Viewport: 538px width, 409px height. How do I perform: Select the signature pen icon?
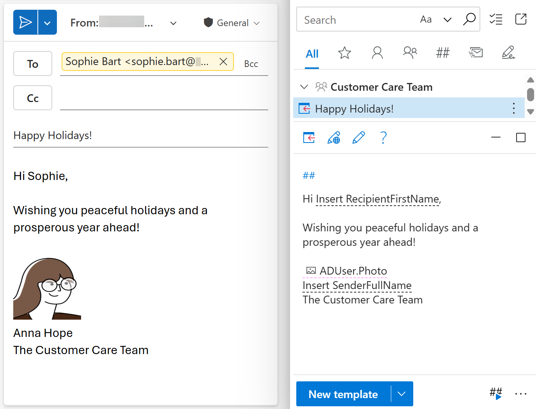pyautogui.click(x=508, y=53)
